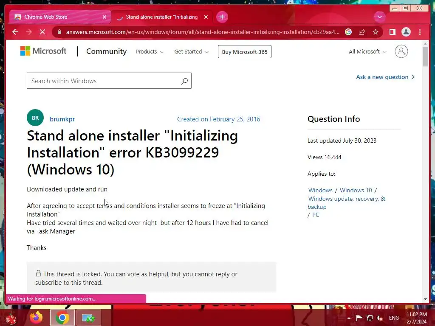Open Windows update, recovery, & backup link

(x=347, y=202)
